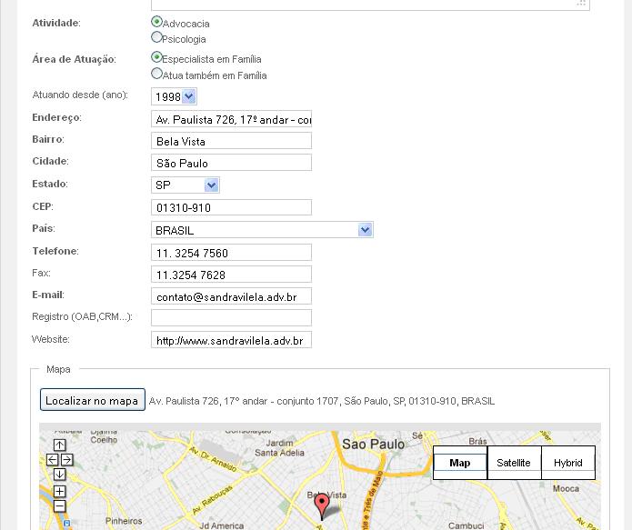The width and height of the screenshot is (632, 530).
Task: Pan the map right with arrow
Action: [67, 459]
